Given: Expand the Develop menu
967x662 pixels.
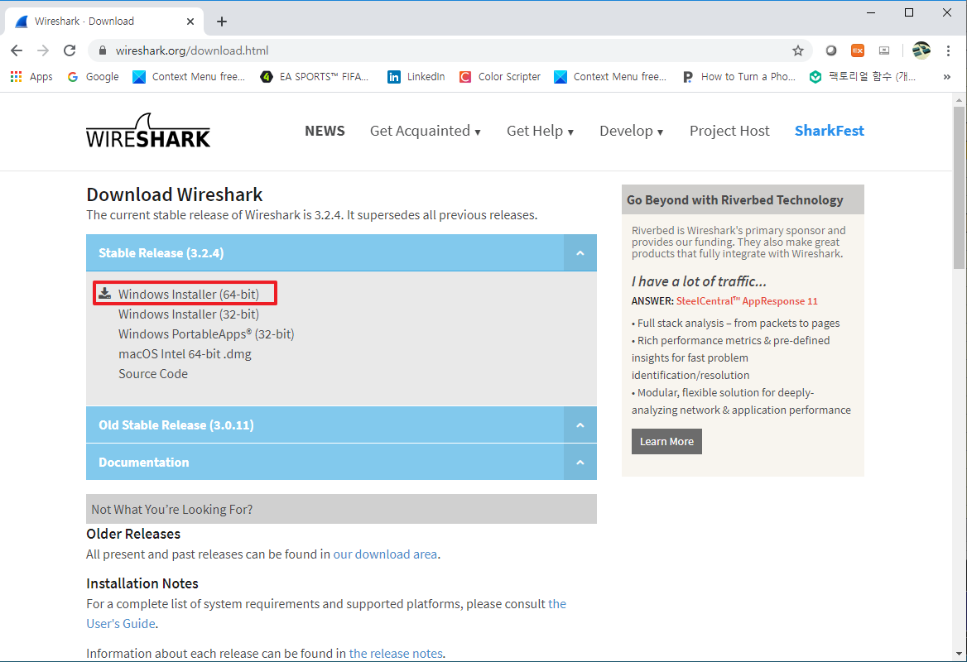Looking at the screenshot, I should (x=632, y=131).
